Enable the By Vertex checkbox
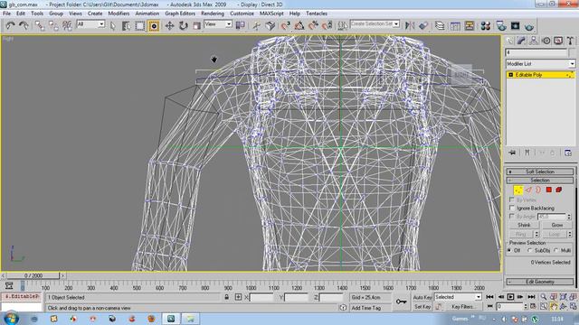 point(512,200)
